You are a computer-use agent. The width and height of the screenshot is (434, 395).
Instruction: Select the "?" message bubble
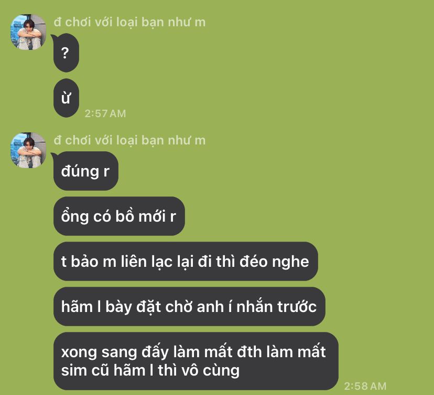click(66, 53)
